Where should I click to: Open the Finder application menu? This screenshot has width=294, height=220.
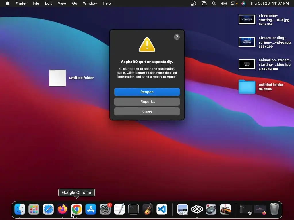(x=21, y=3)
